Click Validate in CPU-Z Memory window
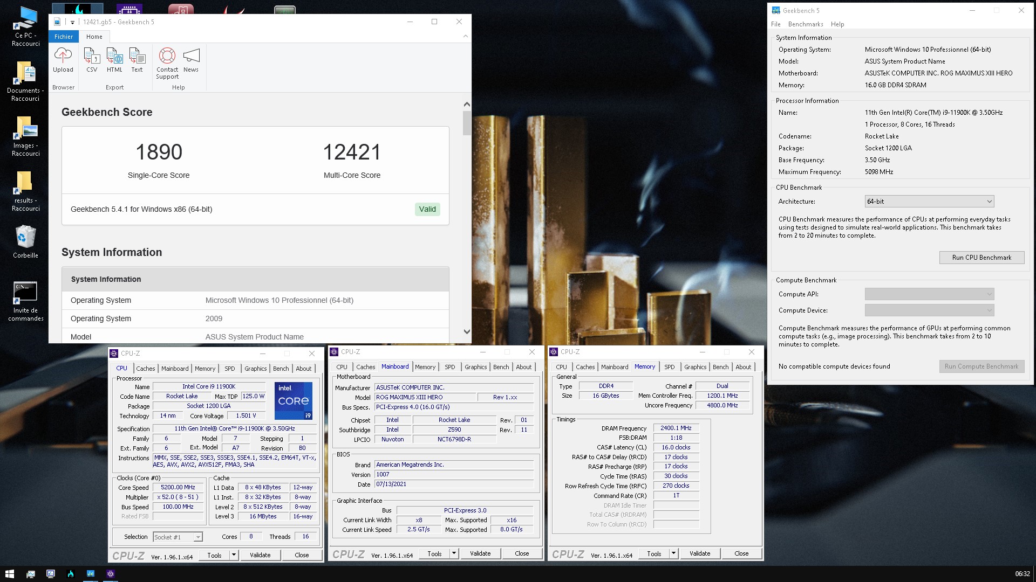Screen dimensions: 1036x582 tap(700, 553)
